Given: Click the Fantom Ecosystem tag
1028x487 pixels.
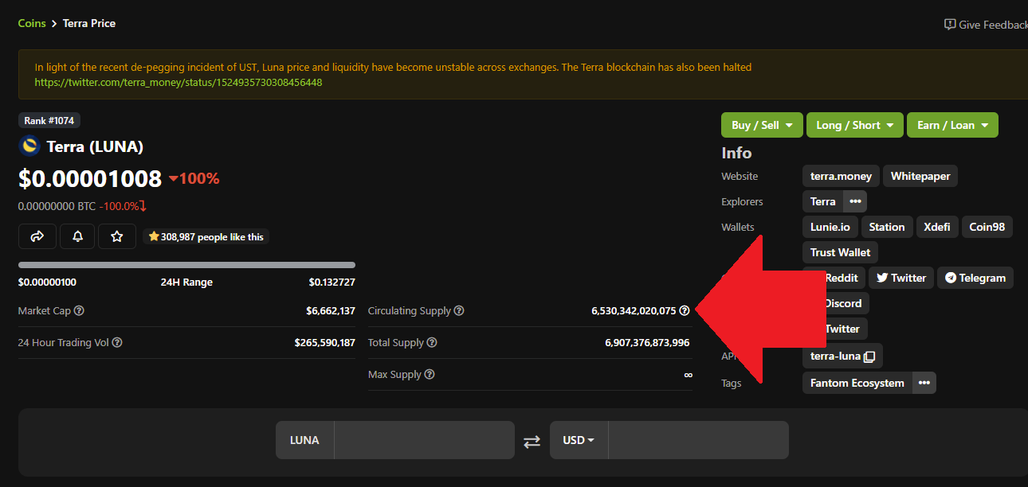Looking at the screenshot, I should coord(857,383).
